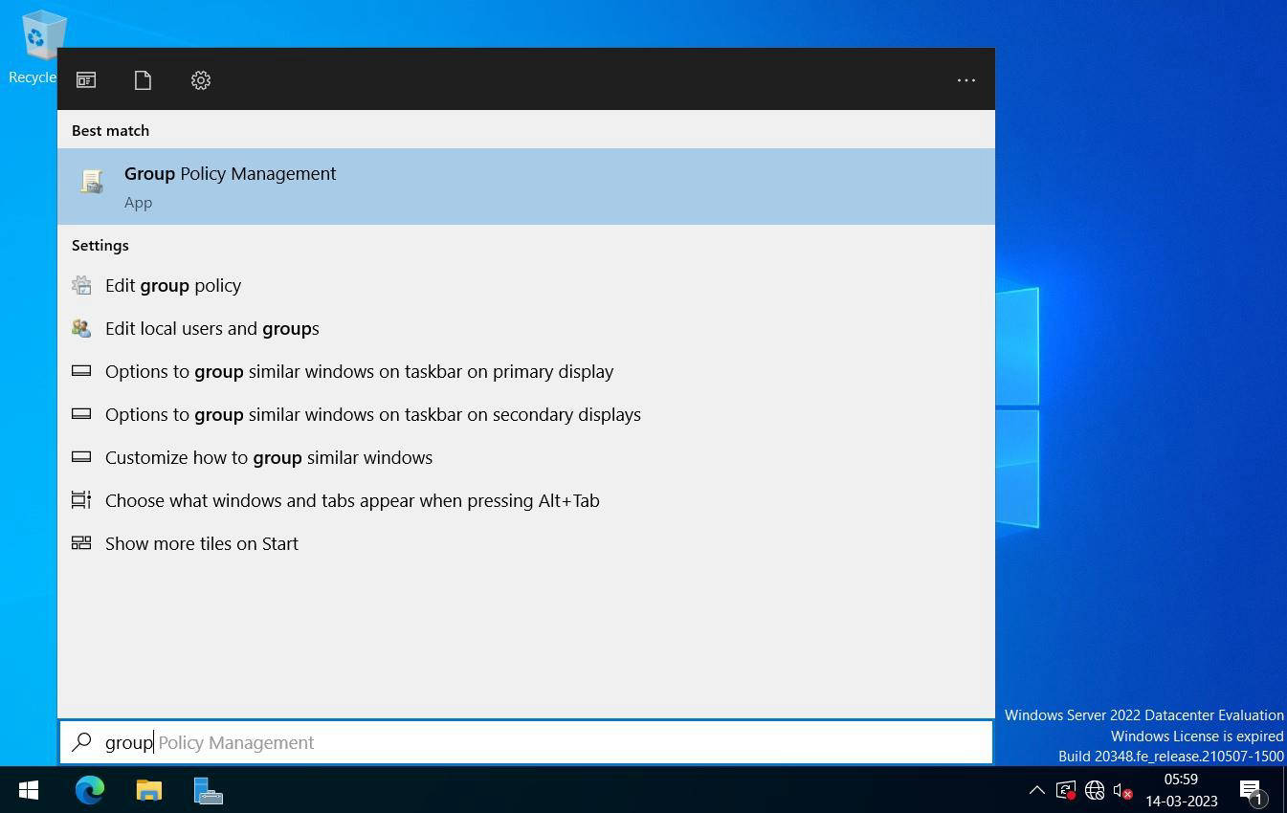Viewport: 1287px width, 813px height.
Task: Open File Explorer from the taskbar
Action: pyautogui.click(x=149, y=790)
